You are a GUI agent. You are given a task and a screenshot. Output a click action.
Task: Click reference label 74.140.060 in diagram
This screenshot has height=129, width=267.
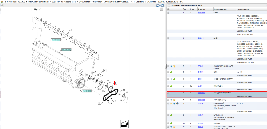pyautogui.click(x=66, y=50)
